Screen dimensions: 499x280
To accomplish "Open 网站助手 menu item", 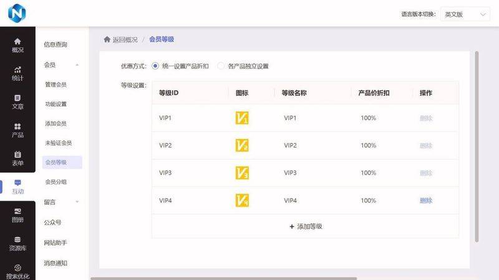I will tap(56, 243).
